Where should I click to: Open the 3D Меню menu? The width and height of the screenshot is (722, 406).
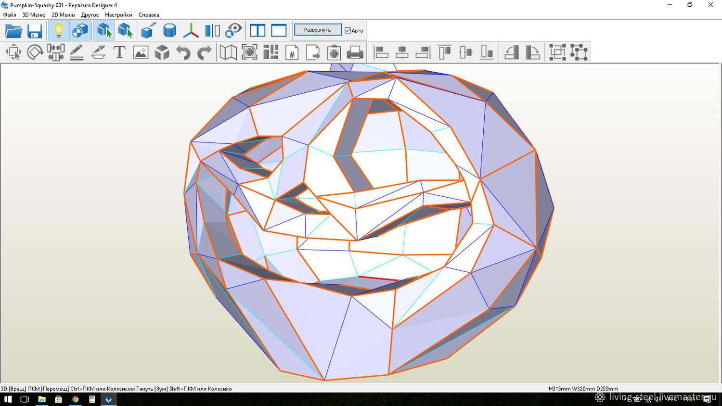click(x=34, y=15)
